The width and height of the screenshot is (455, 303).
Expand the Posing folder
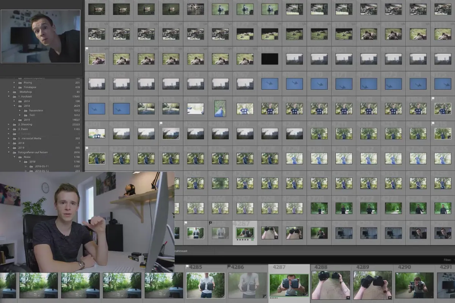(x=14, y=83)
